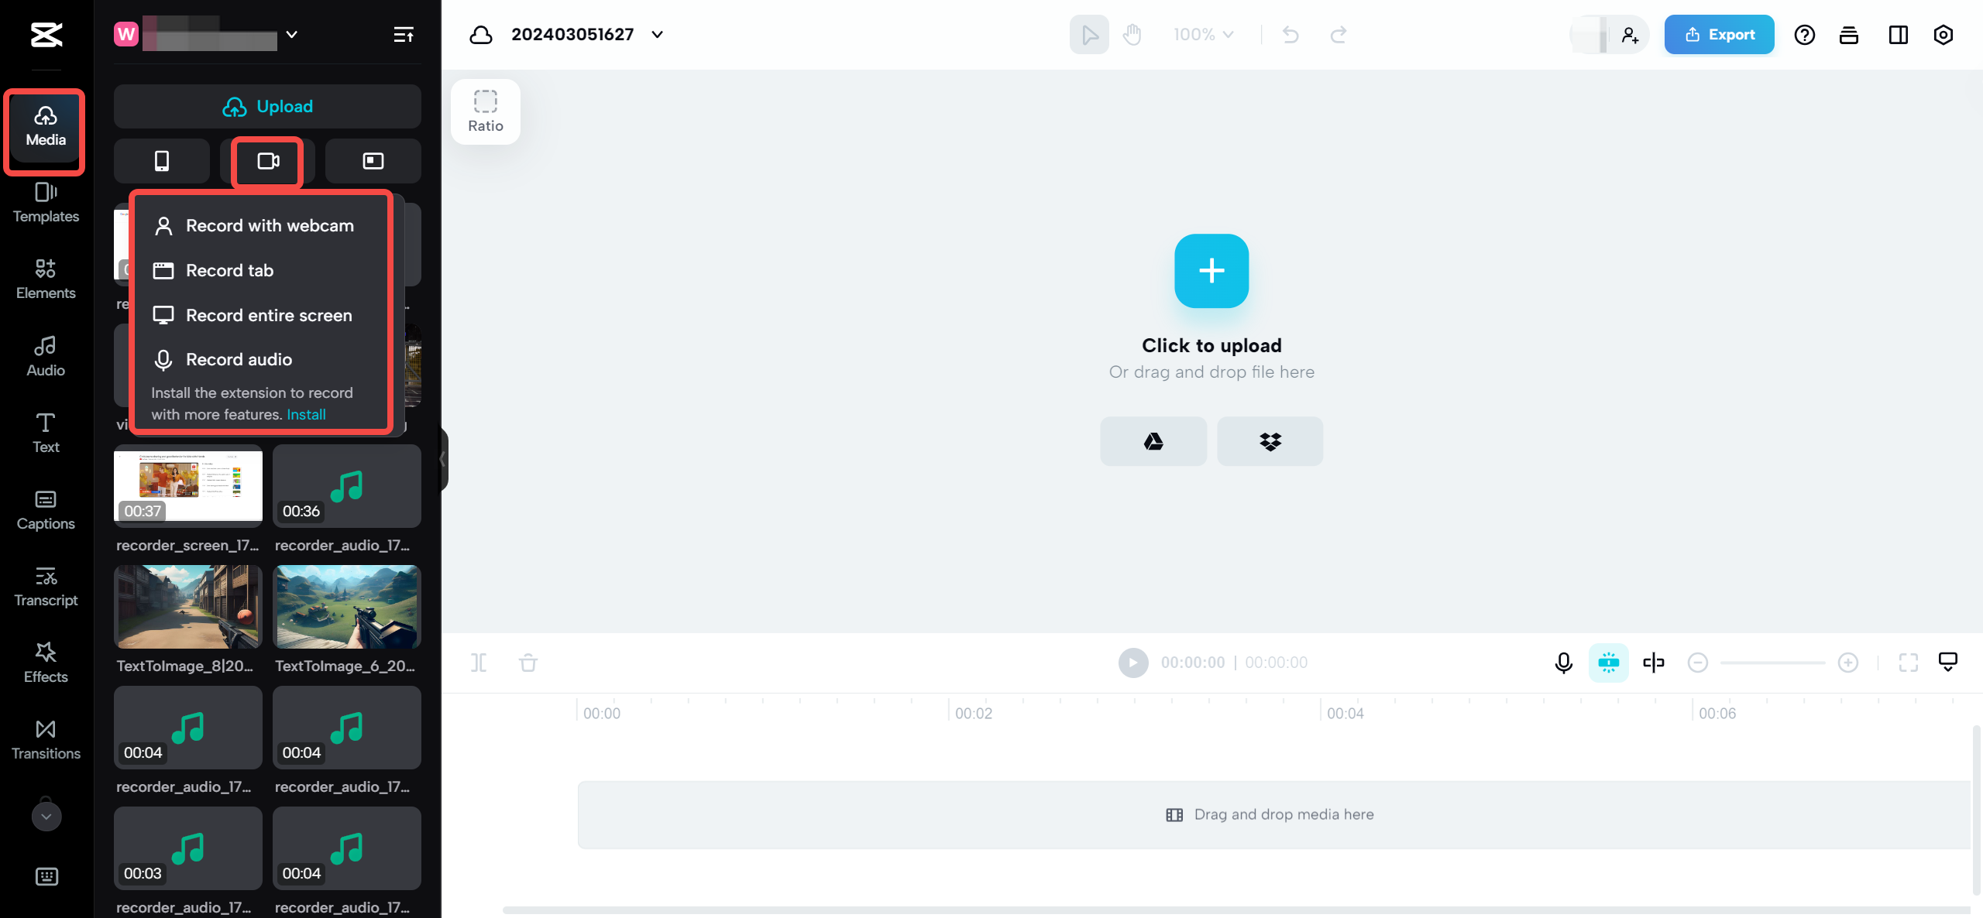Screen dimensions: 1983x918
Task: Click the Audio panel icon
Action: [x=46, y=355]
